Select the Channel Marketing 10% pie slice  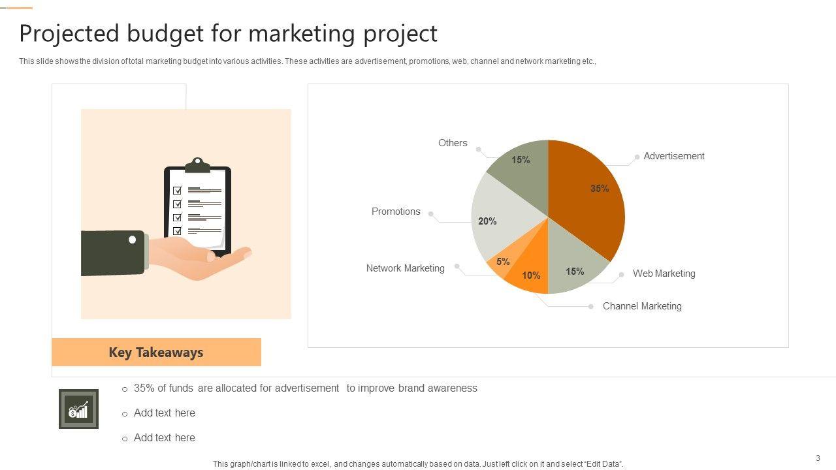530,273
